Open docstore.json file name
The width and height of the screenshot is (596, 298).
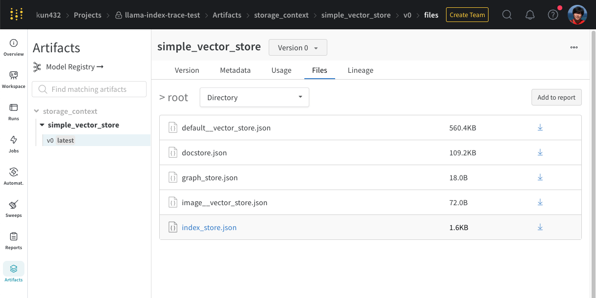pos(204,153)
